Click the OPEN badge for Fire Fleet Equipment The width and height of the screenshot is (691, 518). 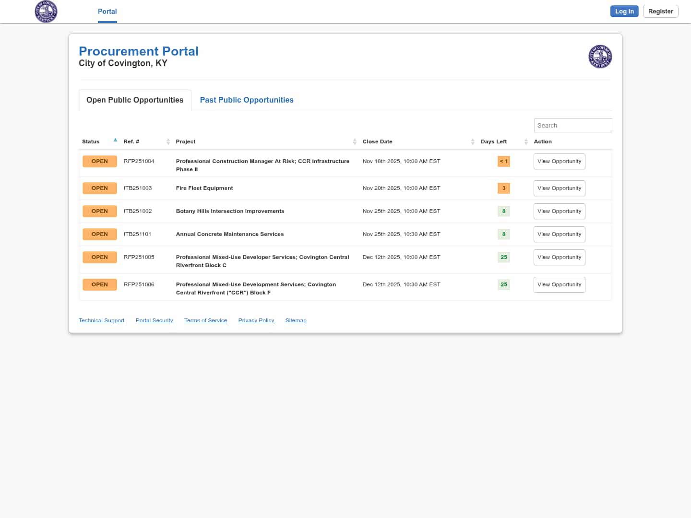click(99, 188)
